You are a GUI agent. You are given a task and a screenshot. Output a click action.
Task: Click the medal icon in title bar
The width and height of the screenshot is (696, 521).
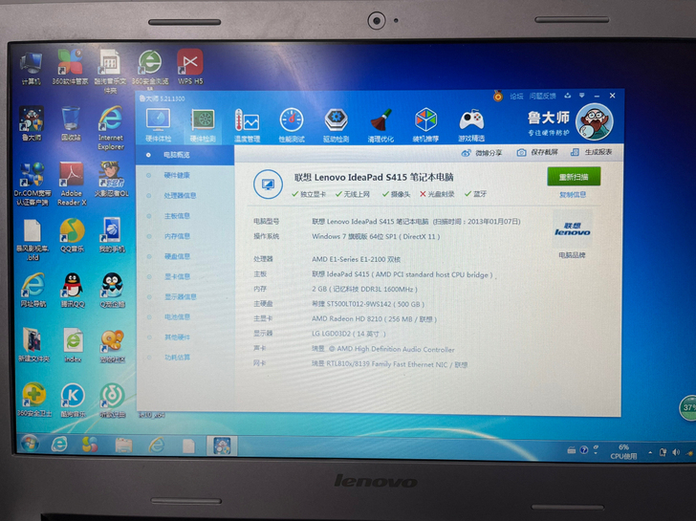point(498,96)
